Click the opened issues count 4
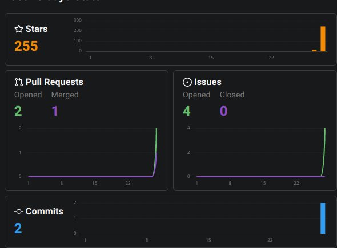This screenshot has height=248, width=337. coord(187,111)
